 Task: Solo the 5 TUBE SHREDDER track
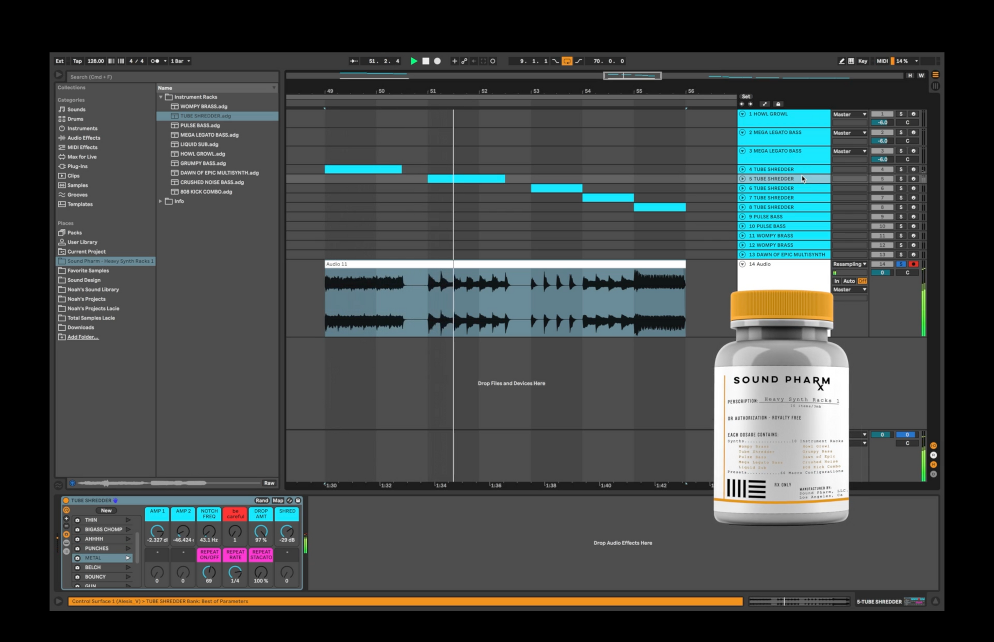coord(901,179)
